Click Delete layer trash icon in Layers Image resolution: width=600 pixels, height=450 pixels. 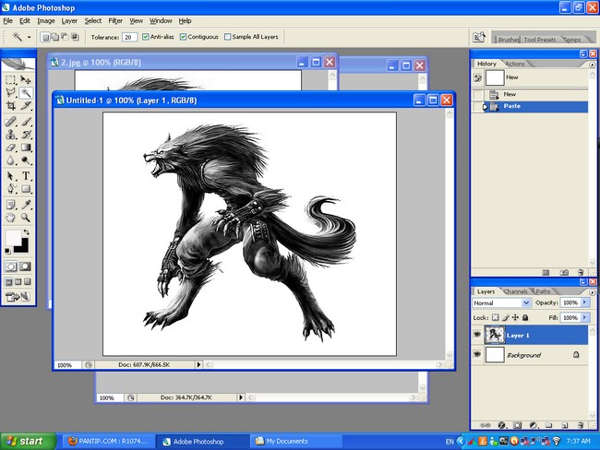click(x=581, y=425)
